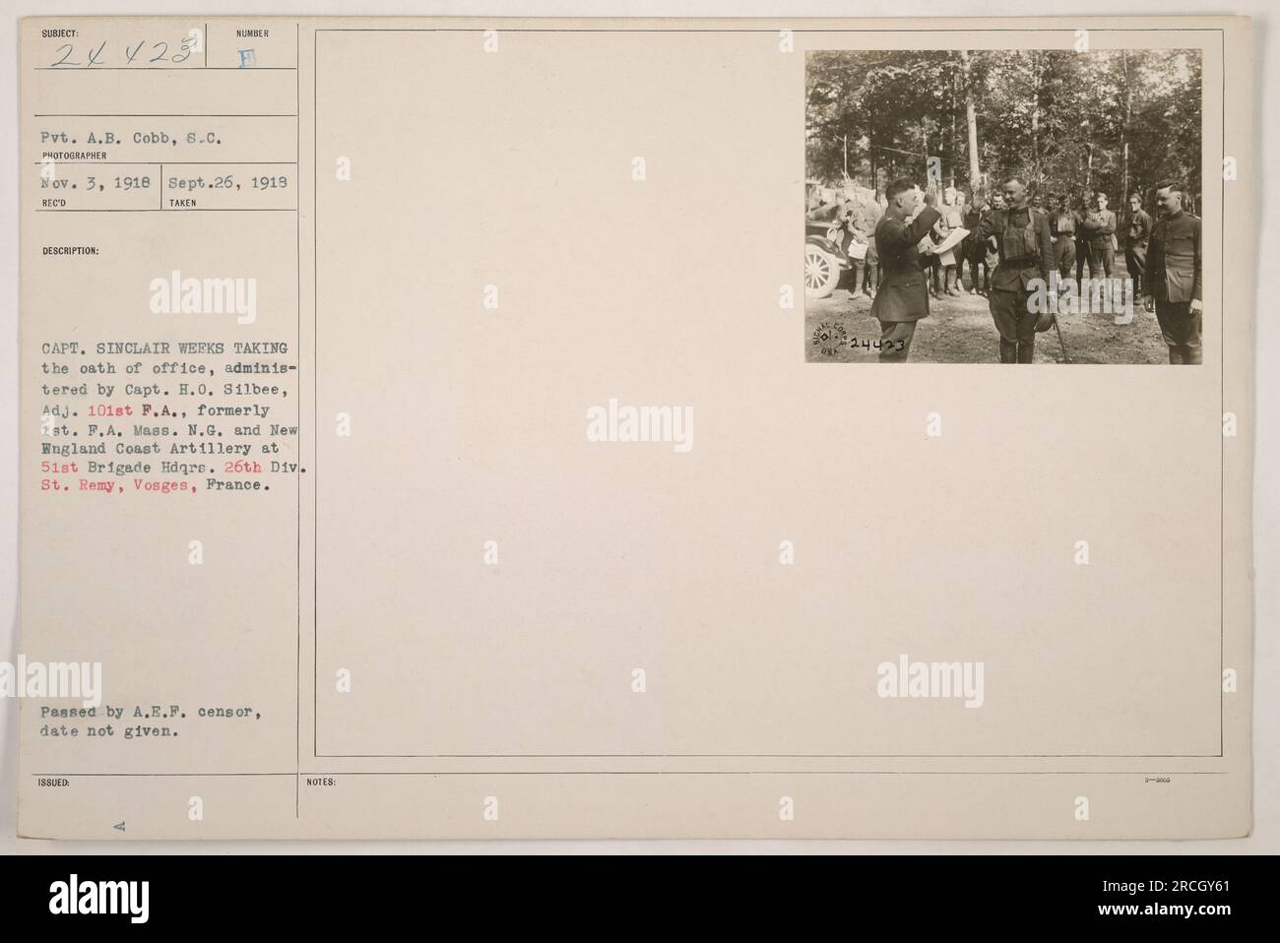The height and width of the screenshot is (943, 1280).
Task: Click the NUMBER field letter stamp
Action: [251, 57]
